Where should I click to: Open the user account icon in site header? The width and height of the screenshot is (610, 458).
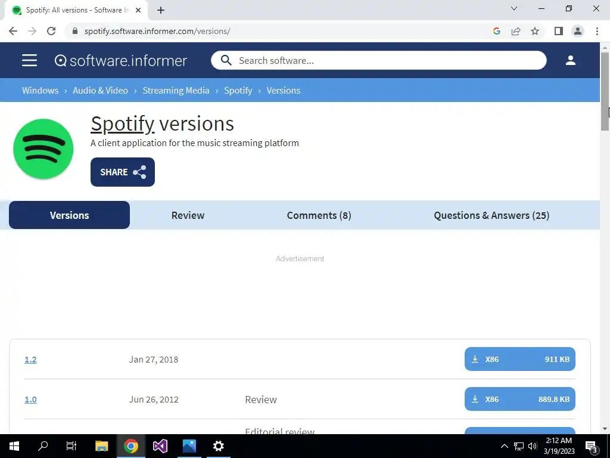pos(570,60)
